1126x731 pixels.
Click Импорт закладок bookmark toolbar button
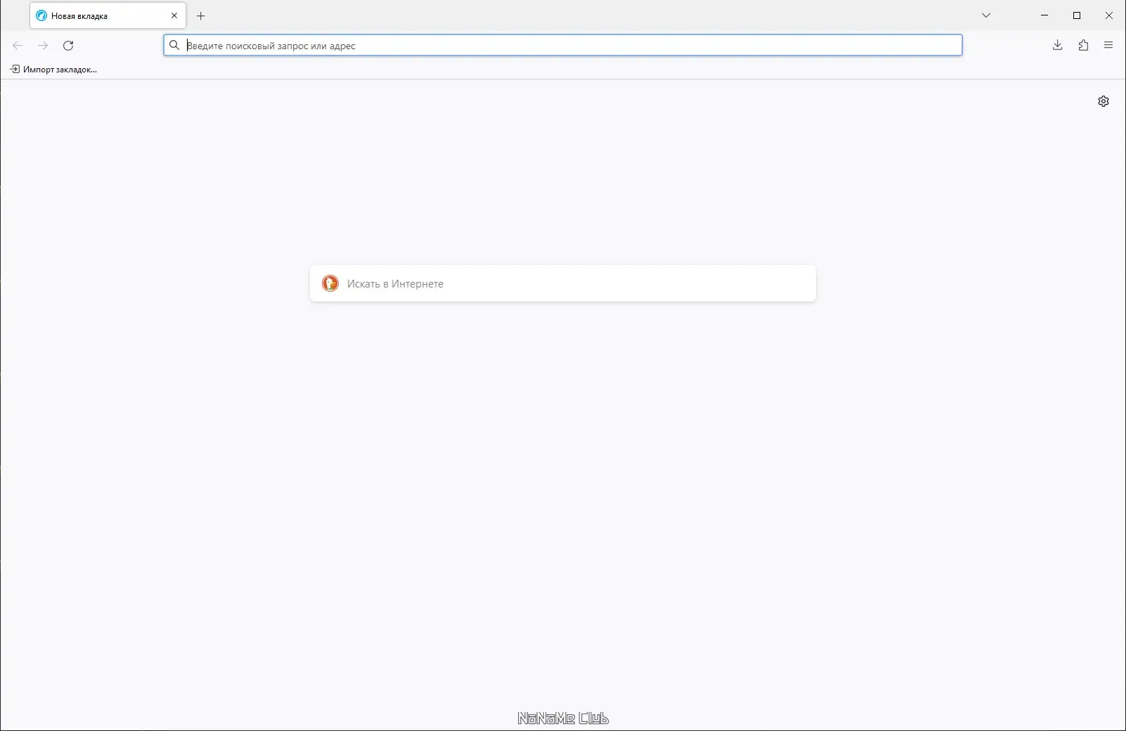point(53,70)
